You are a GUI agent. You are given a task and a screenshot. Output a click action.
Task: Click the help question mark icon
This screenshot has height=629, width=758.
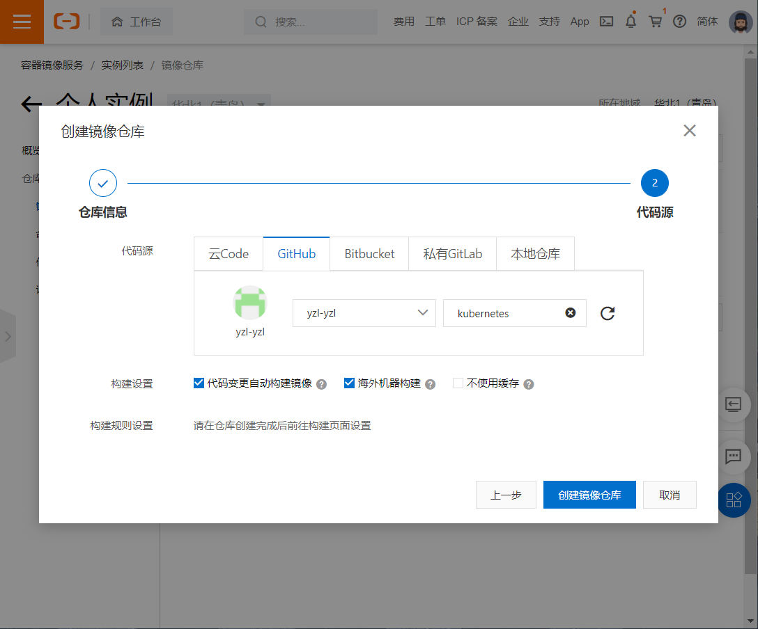click(x=679, y=22)
